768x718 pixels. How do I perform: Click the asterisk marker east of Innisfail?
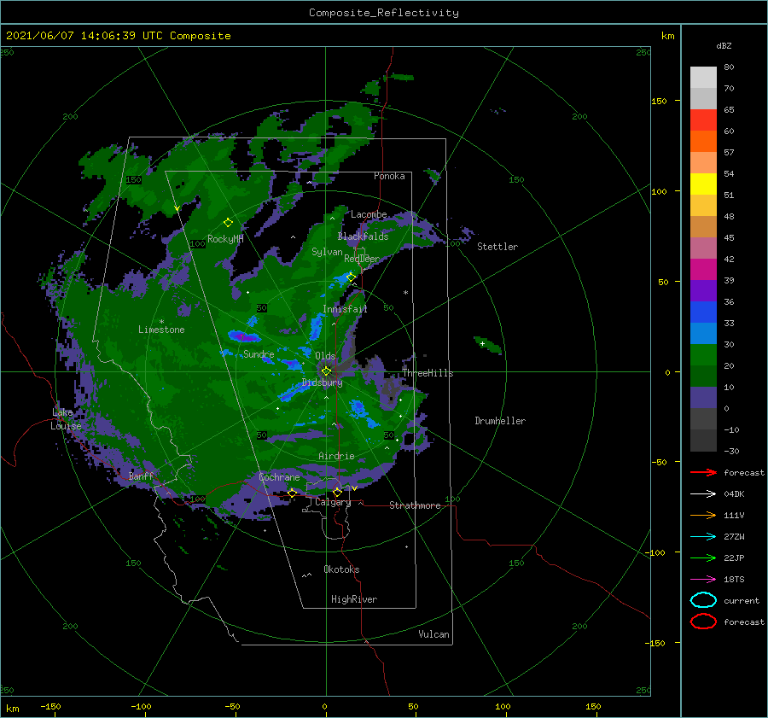click(x=405, y=293)
